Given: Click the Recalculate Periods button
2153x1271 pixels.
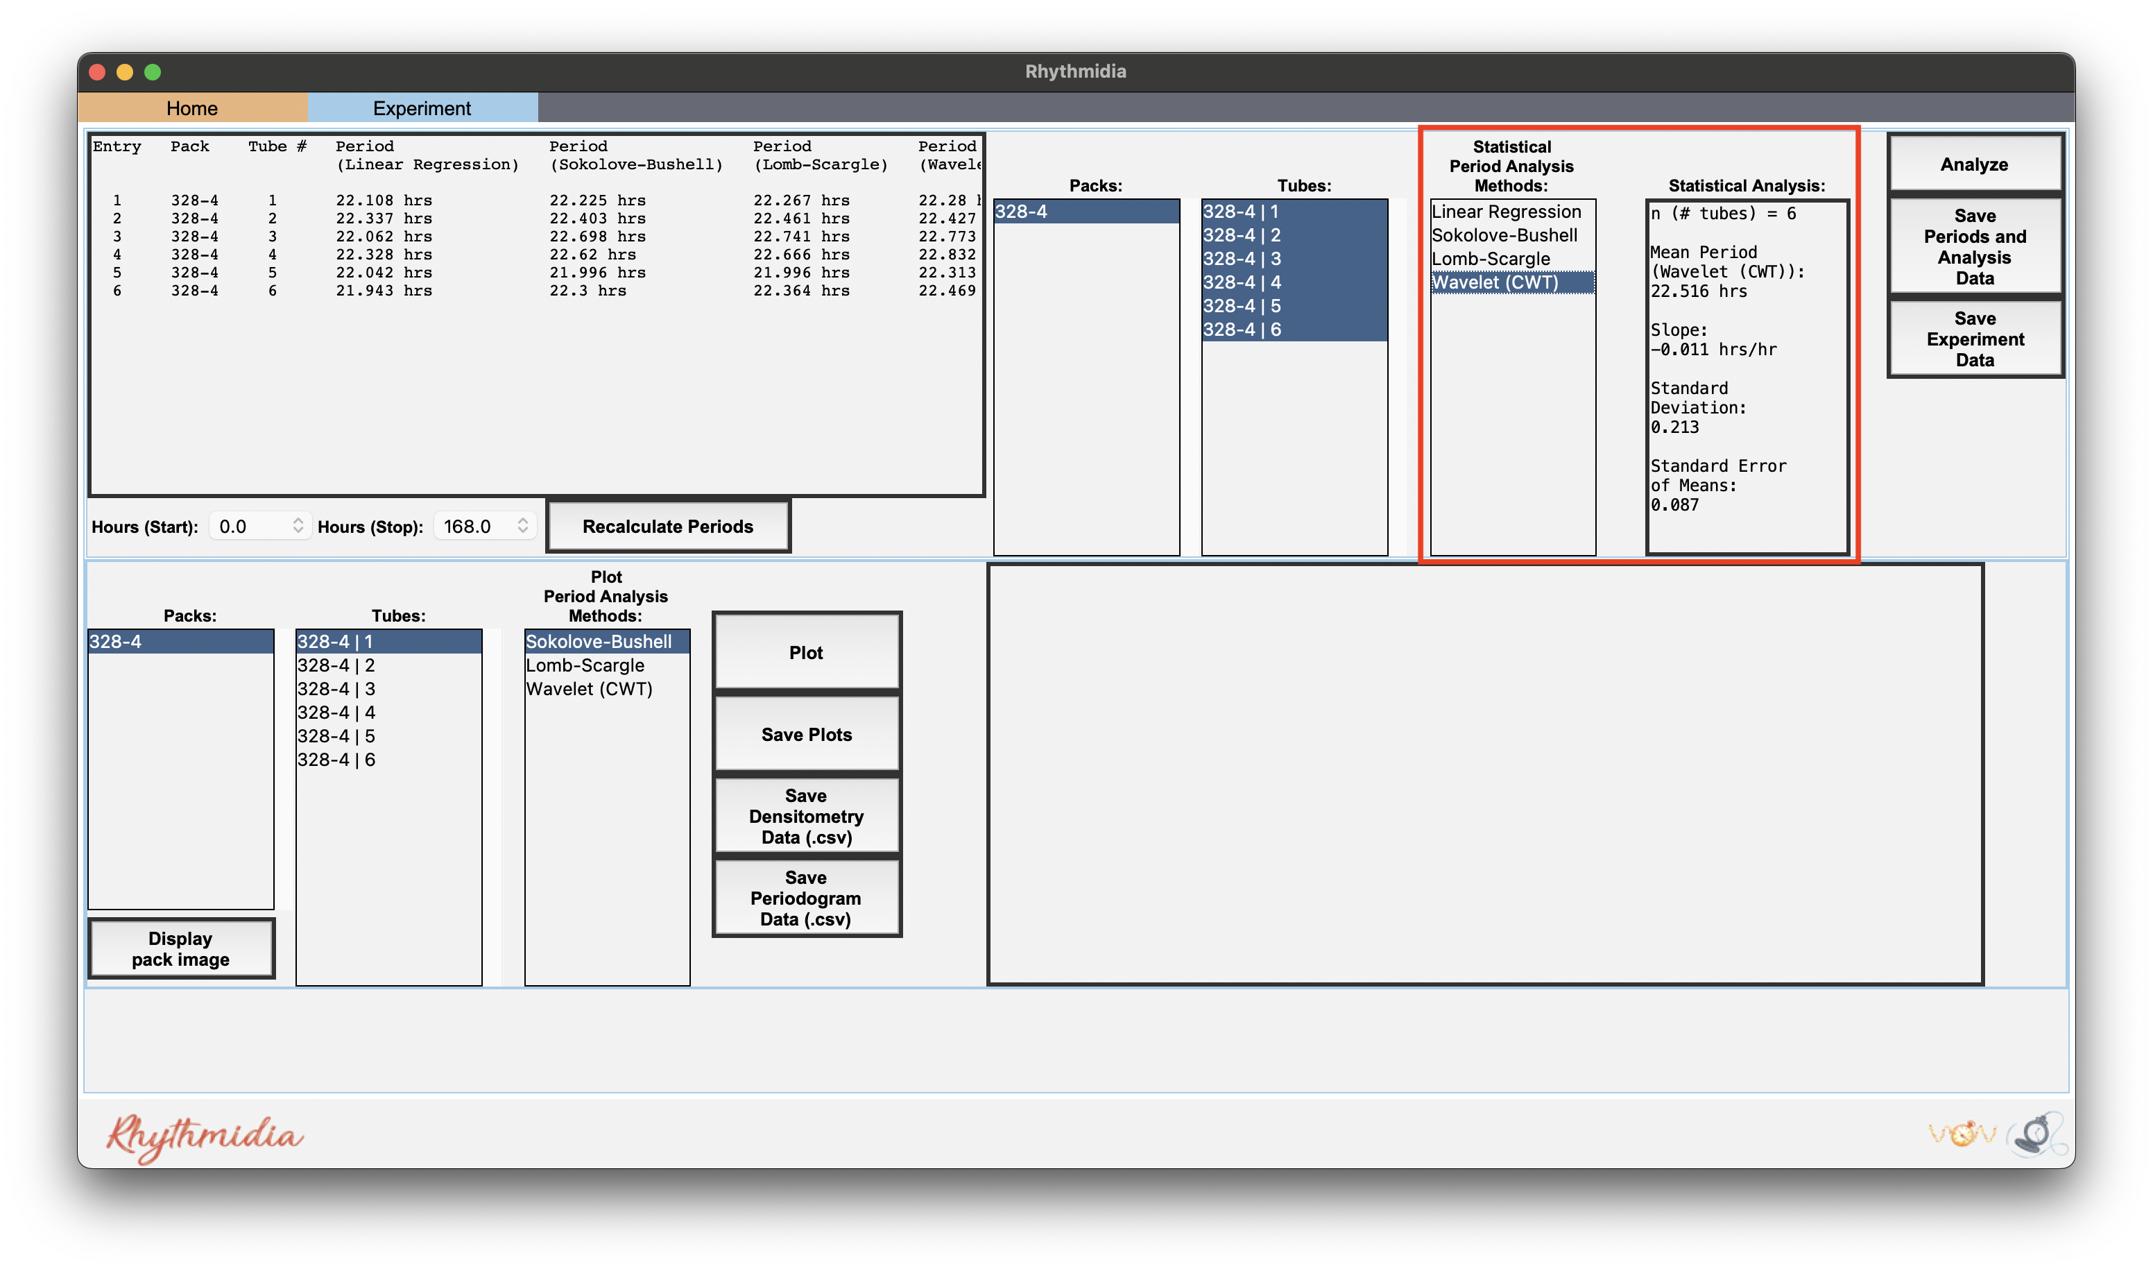Looking at the screenshot, I should [668, 527].
